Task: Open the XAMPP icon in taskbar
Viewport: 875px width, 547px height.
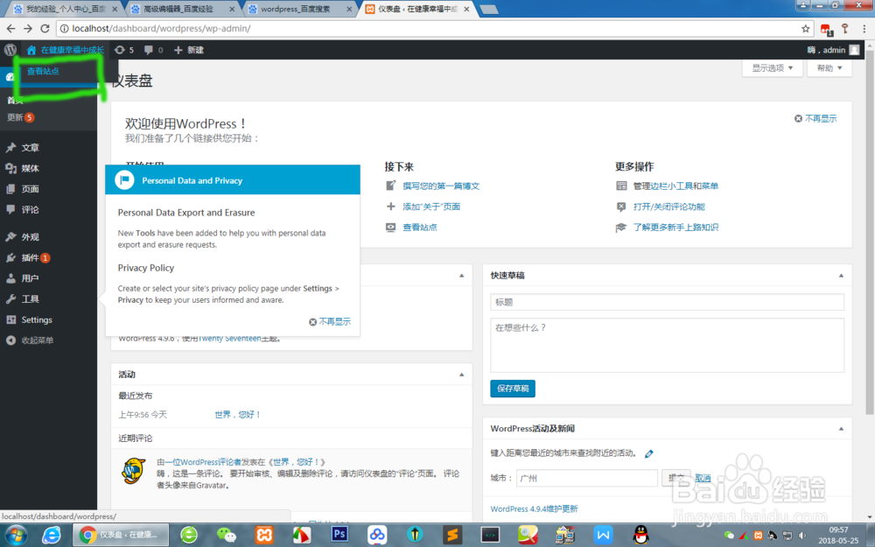Action: point(264,536)
